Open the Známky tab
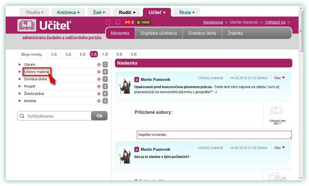The image size is (309, 186). point(235,33)
